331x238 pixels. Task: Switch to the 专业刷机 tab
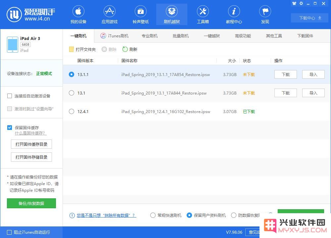(x=150, y=36)
